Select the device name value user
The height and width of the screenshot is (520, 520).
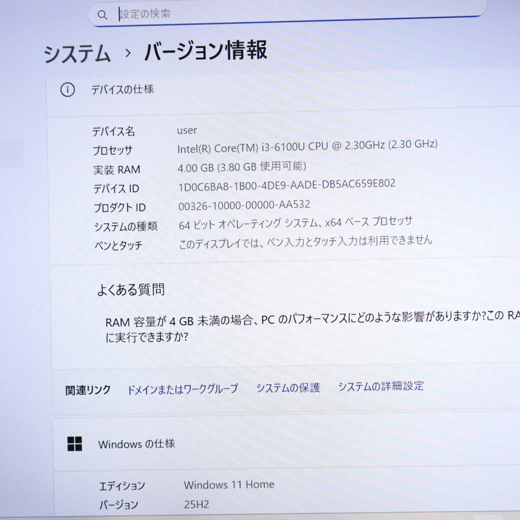point(187,130)
